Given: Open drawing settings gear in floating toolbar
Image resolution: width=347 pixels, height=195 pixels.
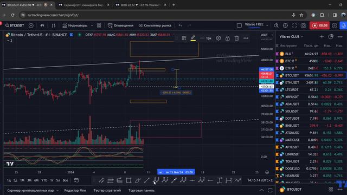Looking at the screenshot, I should pyautogui.click(x=219, y=38).
